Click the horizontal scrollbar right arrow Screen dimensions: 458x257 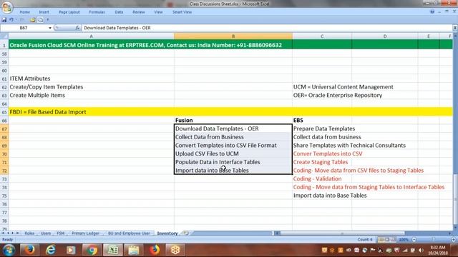coord(449,233)
